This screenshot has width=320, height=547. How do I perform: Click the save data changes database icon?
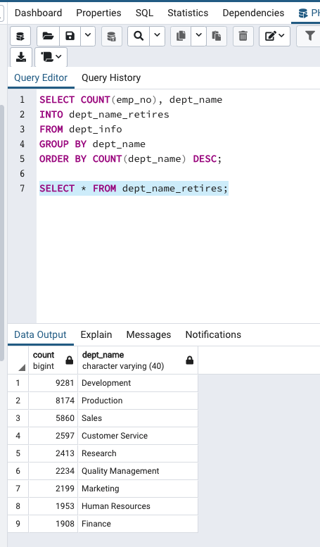pyautogui.click(x=112, y=36)
